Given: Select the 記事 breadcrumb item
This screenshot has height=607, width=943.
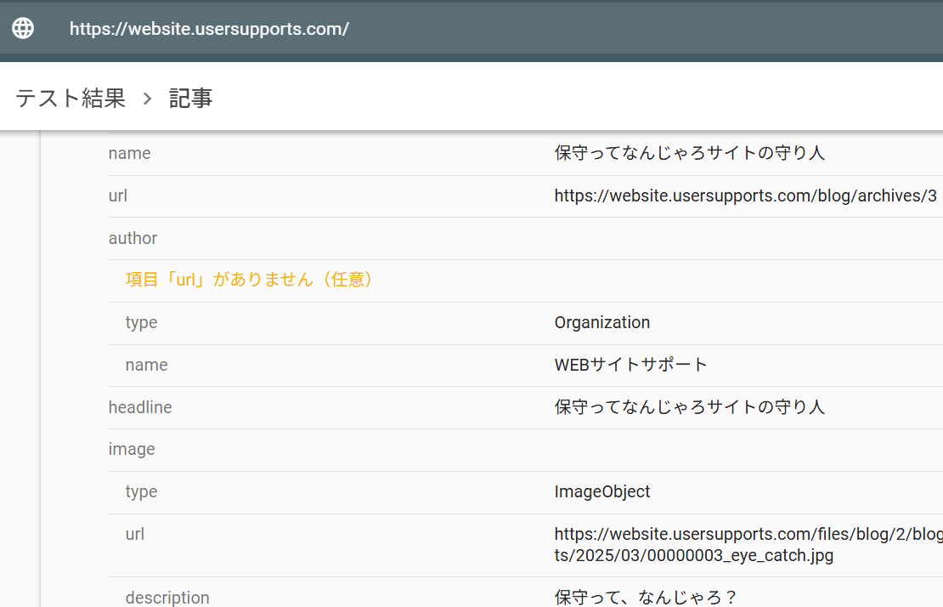Looking at the screenshot, I should 190,99.
